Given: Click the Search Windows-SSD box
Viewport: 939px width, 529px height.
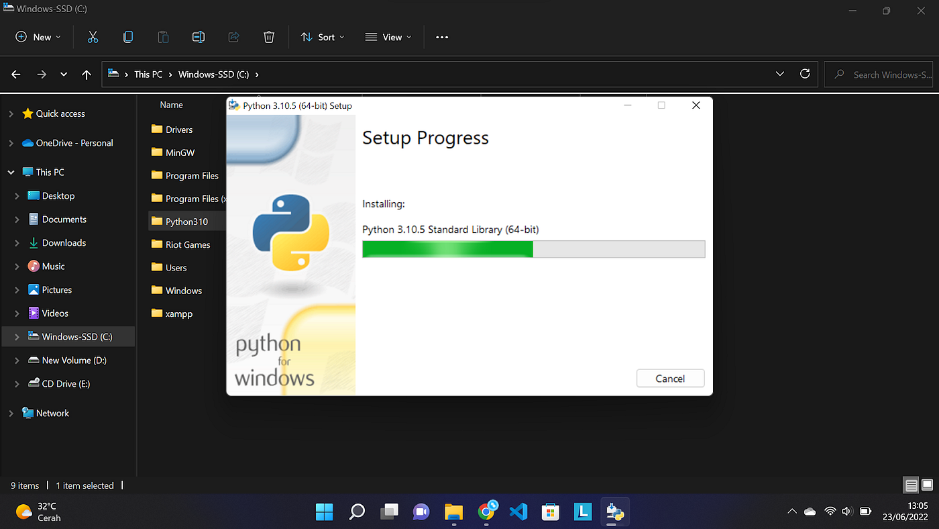Looking at the screenshot, I should click(879, 74).
